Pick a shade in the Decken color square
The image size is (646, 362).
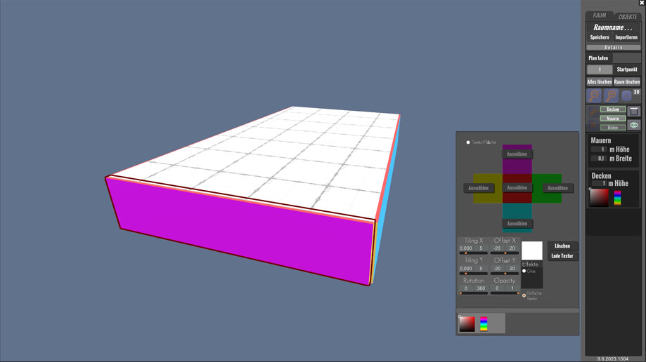point(599,198)
